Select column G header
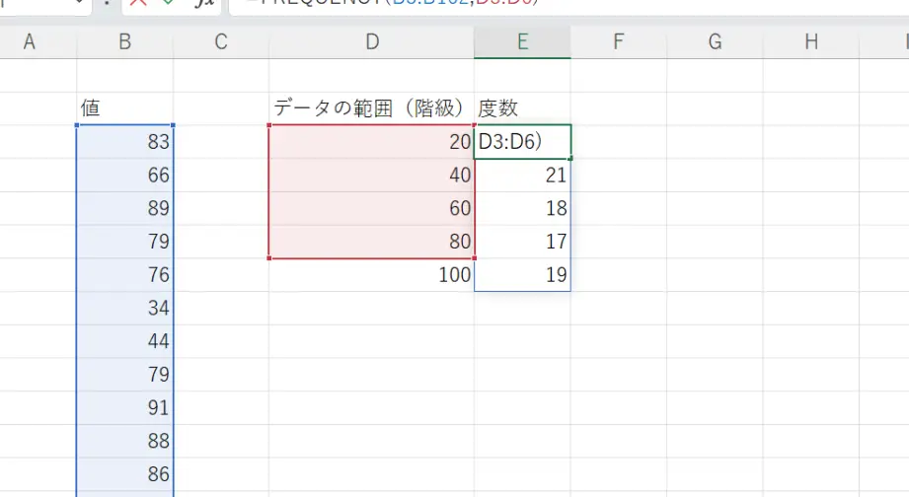The image size is (909, 497). pos(715,41)
